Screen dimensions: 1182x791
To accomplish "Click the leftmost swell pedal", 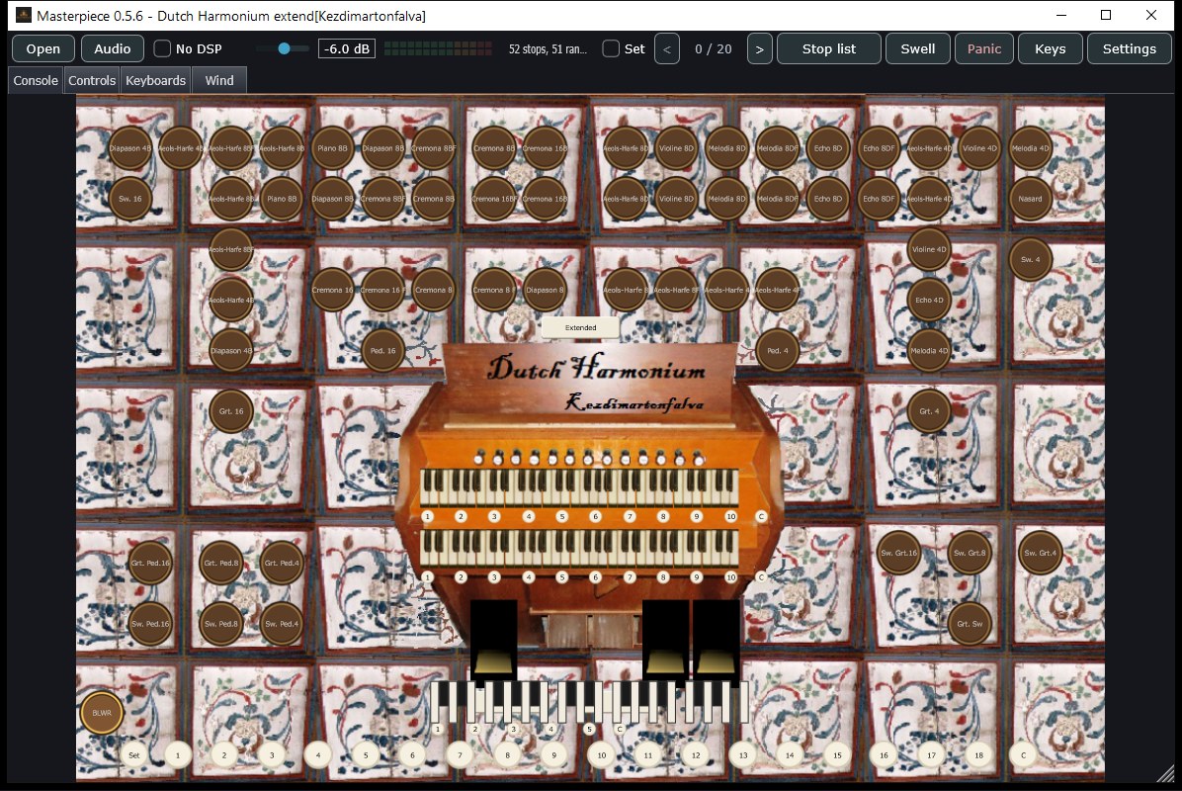I will 494,640.
